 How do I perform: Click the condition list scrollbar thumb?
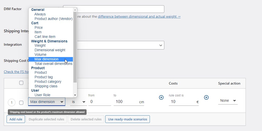pyautogui.click(x=75, y=47)
